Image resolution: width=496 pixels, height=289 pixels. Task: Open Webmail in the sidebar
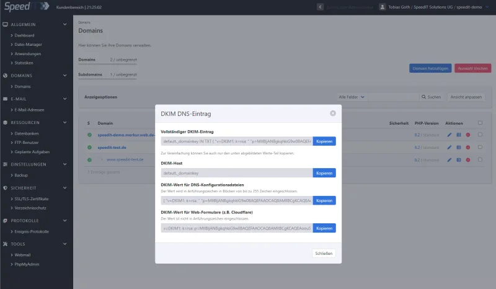(22, 255)
